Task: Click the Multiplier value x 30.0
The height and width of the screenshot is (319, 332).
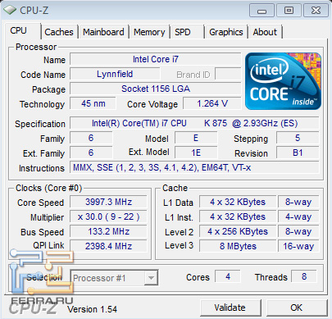Action: 108,216
